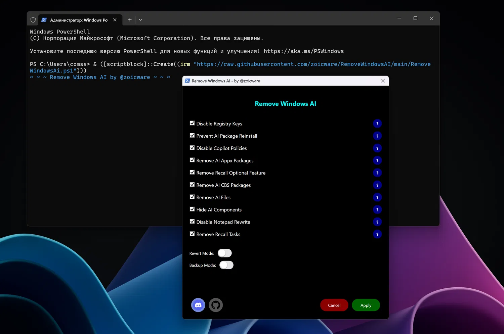Open help for Remove AI Appx Packages
This screenshot has width=504, height=334.
[x=377, y=161]
